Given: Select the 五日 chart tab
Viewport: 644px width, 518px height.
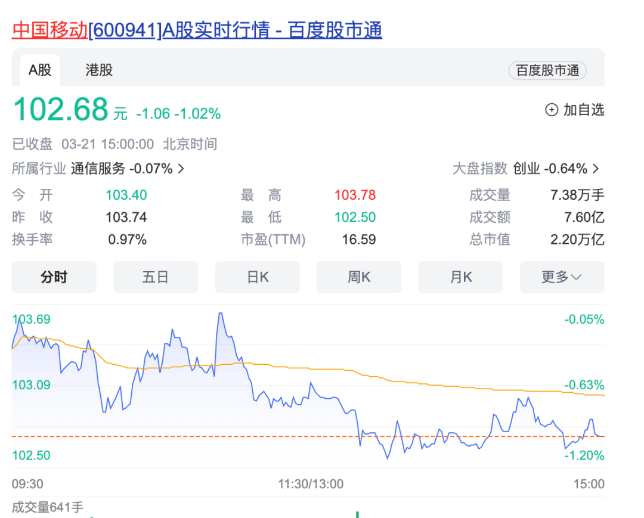Looking at the screenshot, I should click(156, 277).
